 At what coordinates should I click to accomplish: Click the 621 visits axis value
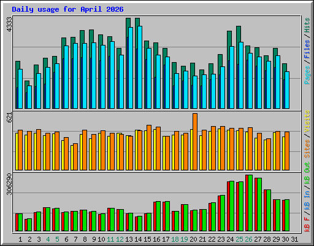[9, 117]
